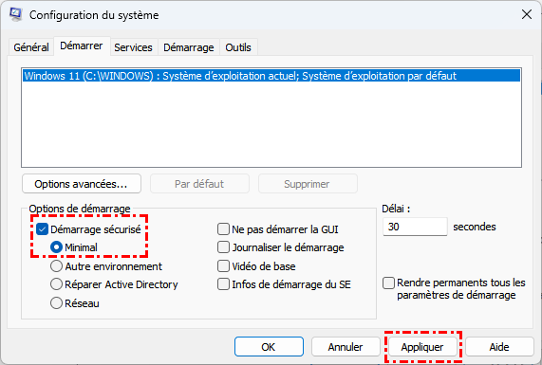
Task: Enable Ne pas démarrer la GUI
Action: click(x=223, y=229)
